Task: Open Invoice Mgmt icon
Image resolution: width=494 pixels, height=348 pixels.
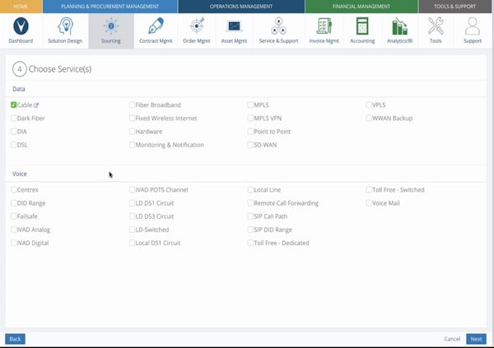Action: [x=324, y=26]
